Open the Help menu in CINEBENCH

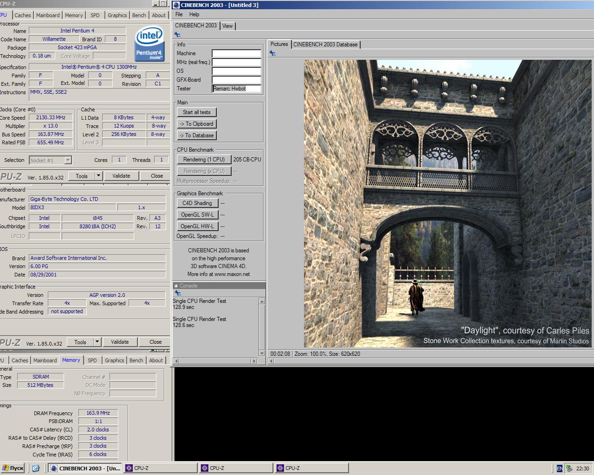[x=194, y=14]
